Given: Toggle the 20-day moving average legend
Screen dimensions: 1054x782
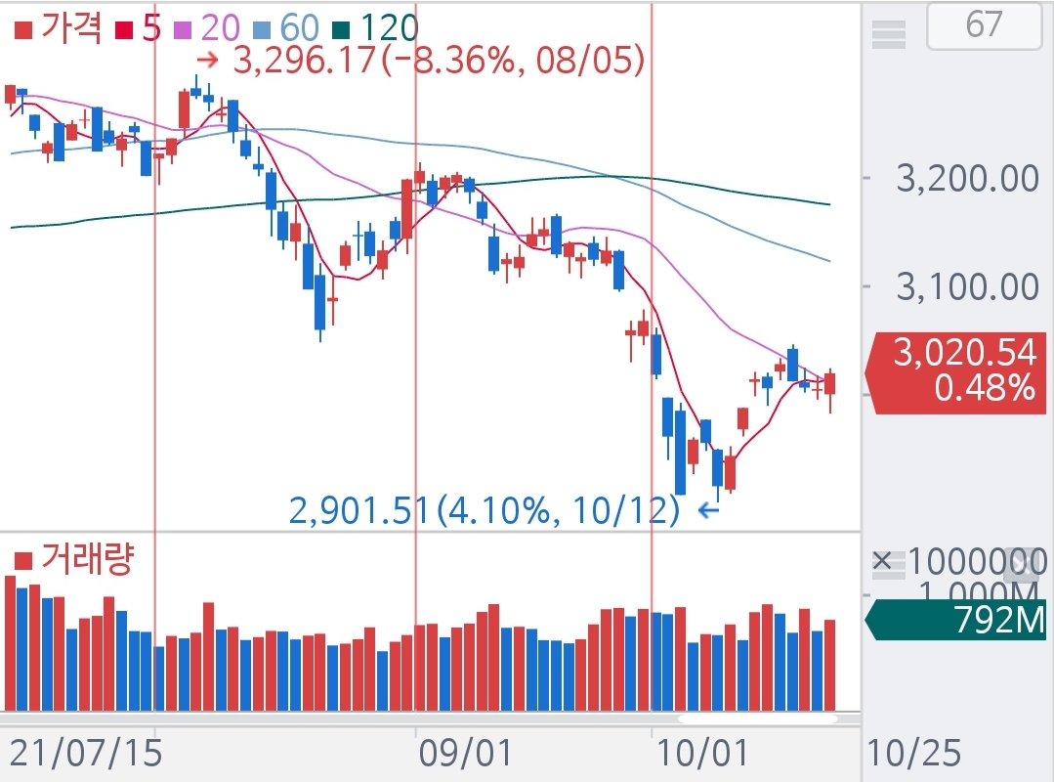Looking at the screenshot, I should (206, 29).
